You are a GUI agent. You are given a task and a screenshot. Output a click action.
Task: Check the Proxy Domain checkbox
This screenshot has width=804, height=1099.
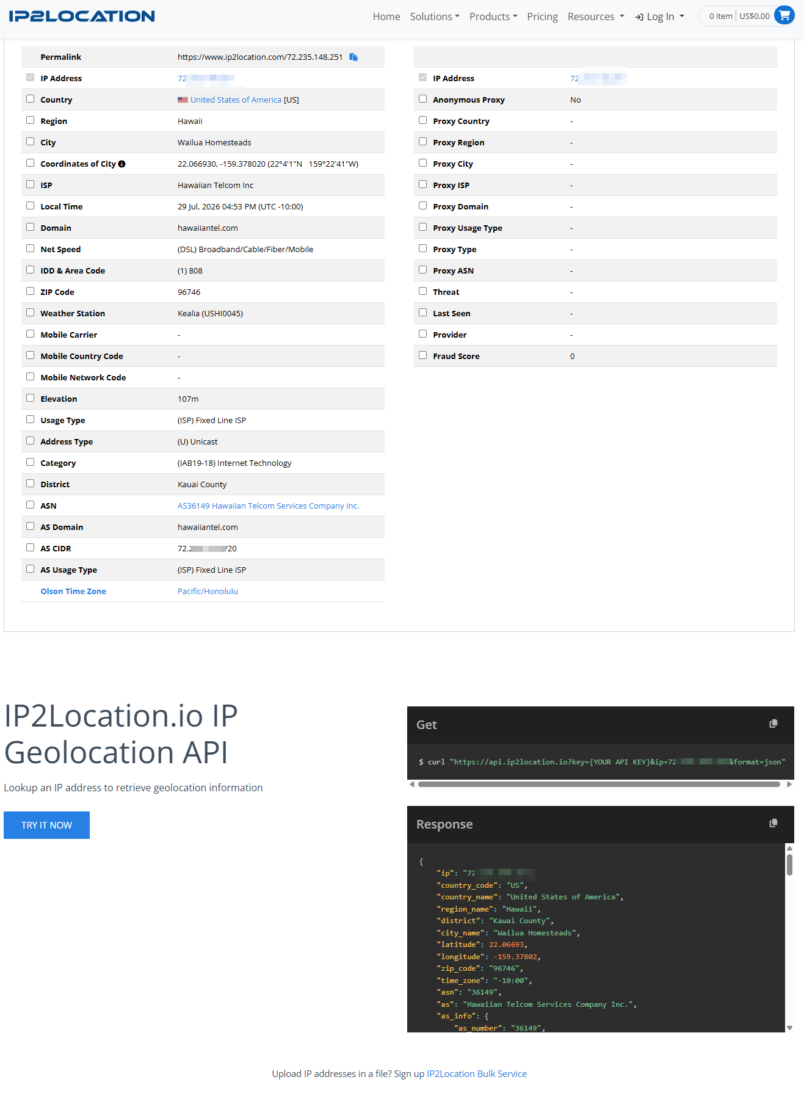tap(422, 206)
